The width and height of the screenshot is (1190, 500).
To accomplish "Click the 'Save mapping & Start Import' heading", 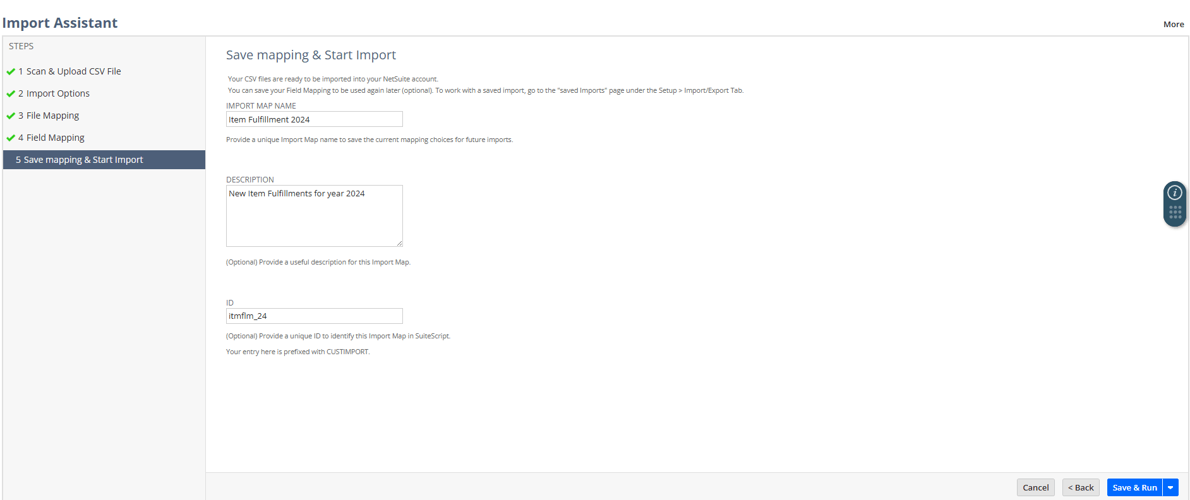I will [311, 55].
